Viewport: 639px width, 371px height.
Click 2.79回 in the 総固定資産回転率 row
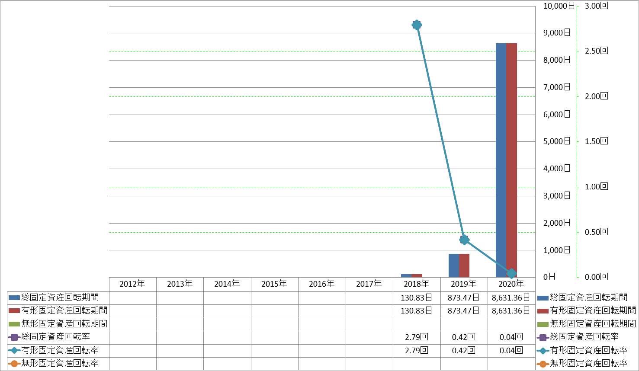pyautogui.click(x=417, y=337)
